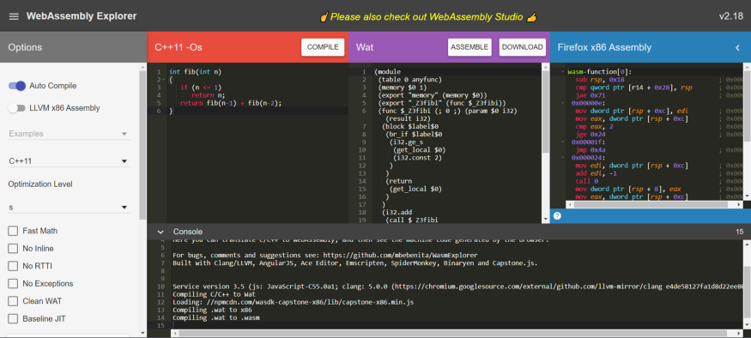The height and width of the screenshot is (338, 751).
Task: Click '(memory $0 1)' line in Wat editor
Action: pyautogui.click(x=402, y=88)
